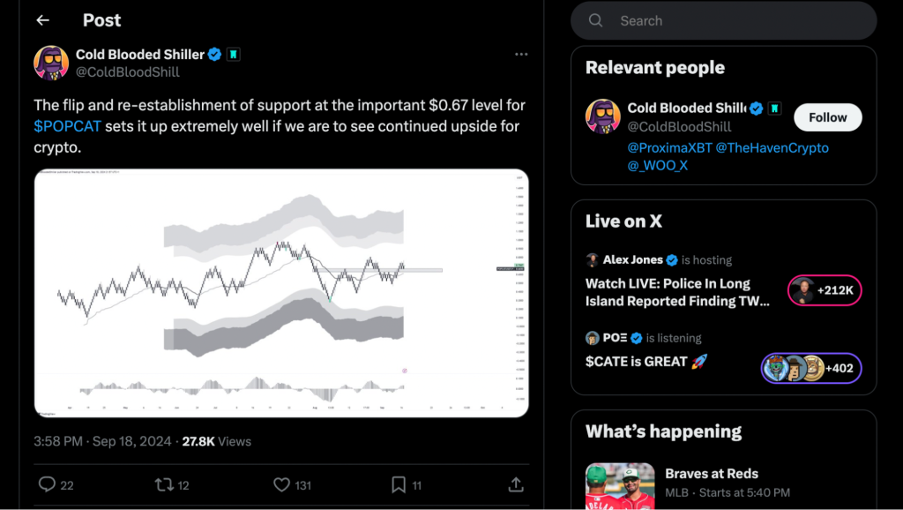Screen dimensions: 903x510
Task: Open the $POPCAT cashtag link
Action: coord(67,126)
